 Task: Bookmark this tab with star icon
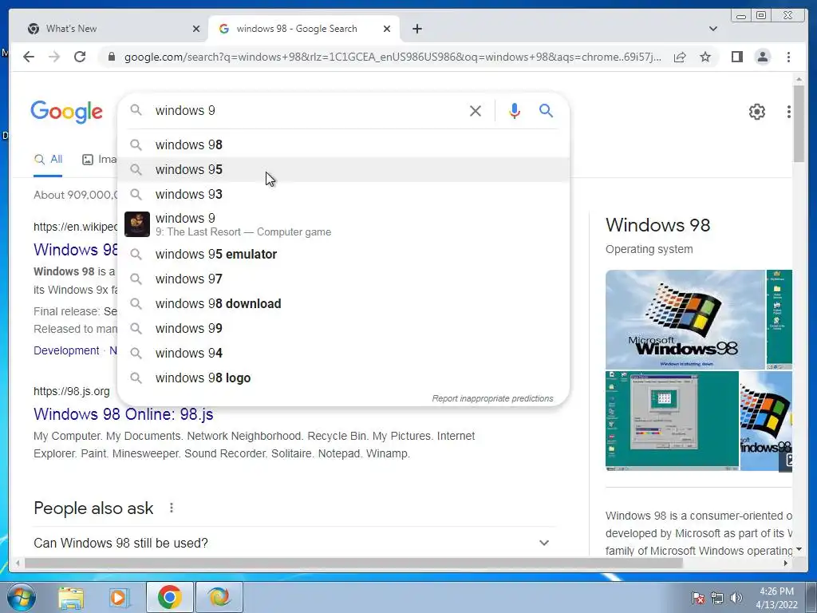click(705, 57)
